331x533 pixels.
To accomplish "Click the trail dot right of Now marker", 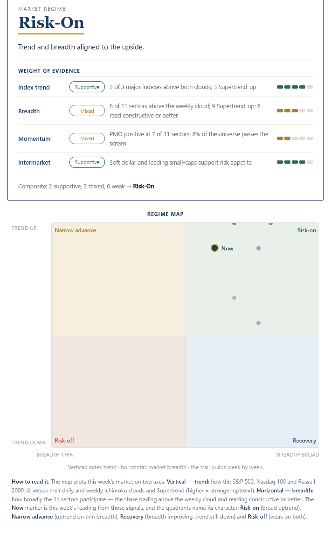I will pos(259,249).
